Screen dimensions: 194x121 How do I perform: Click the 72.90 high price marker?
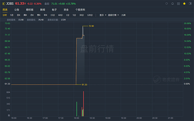[x=91, y=26]
